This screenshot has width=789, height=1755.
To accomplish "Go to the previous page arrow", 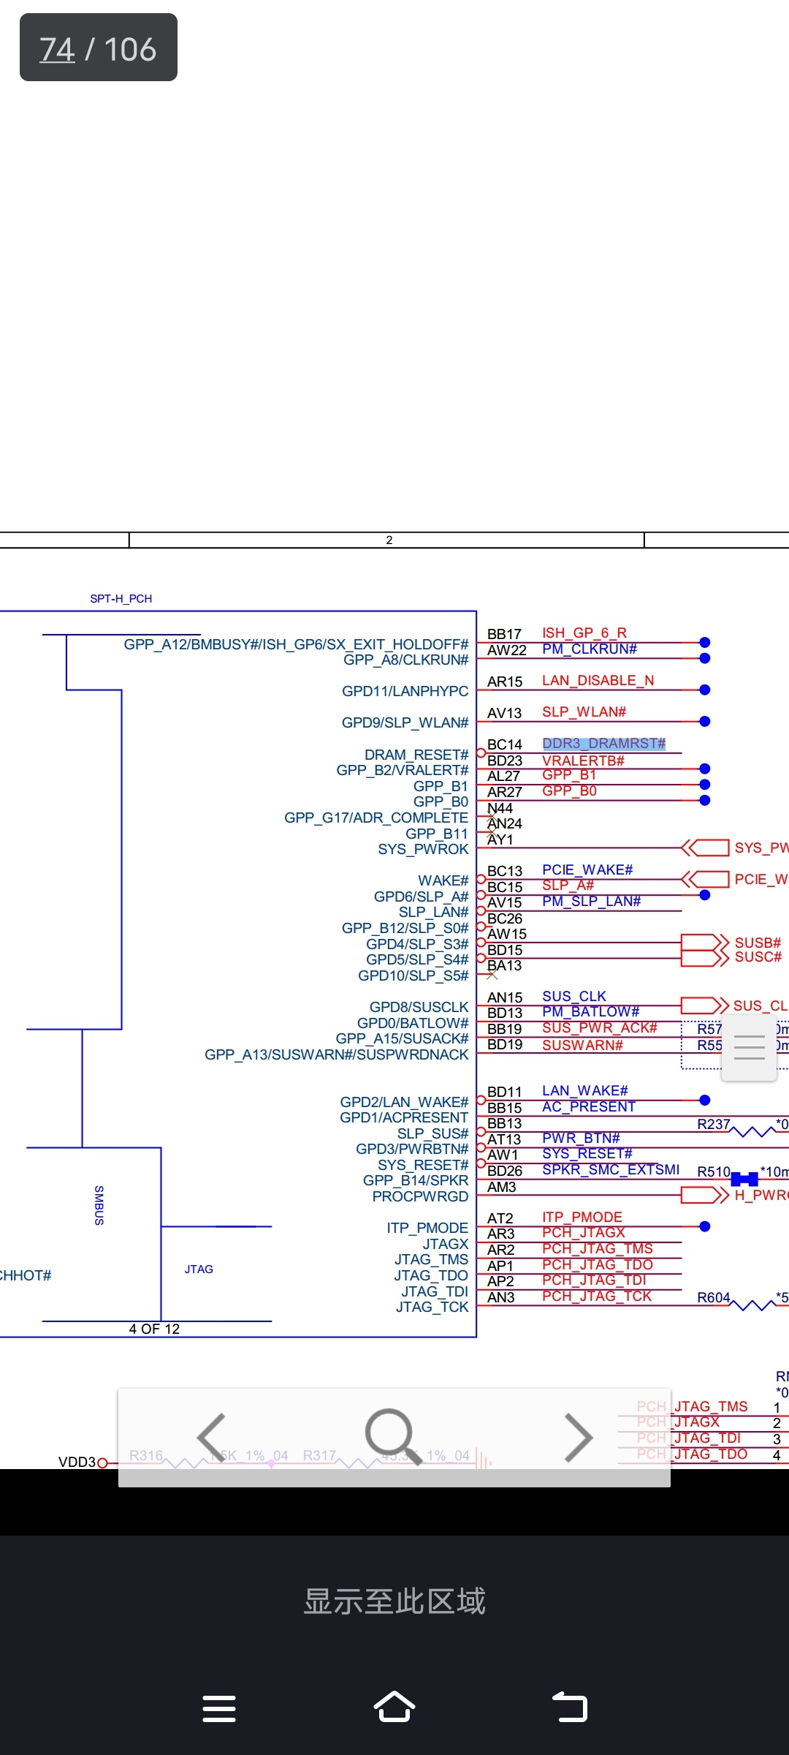I will (x=211, y=1437).
